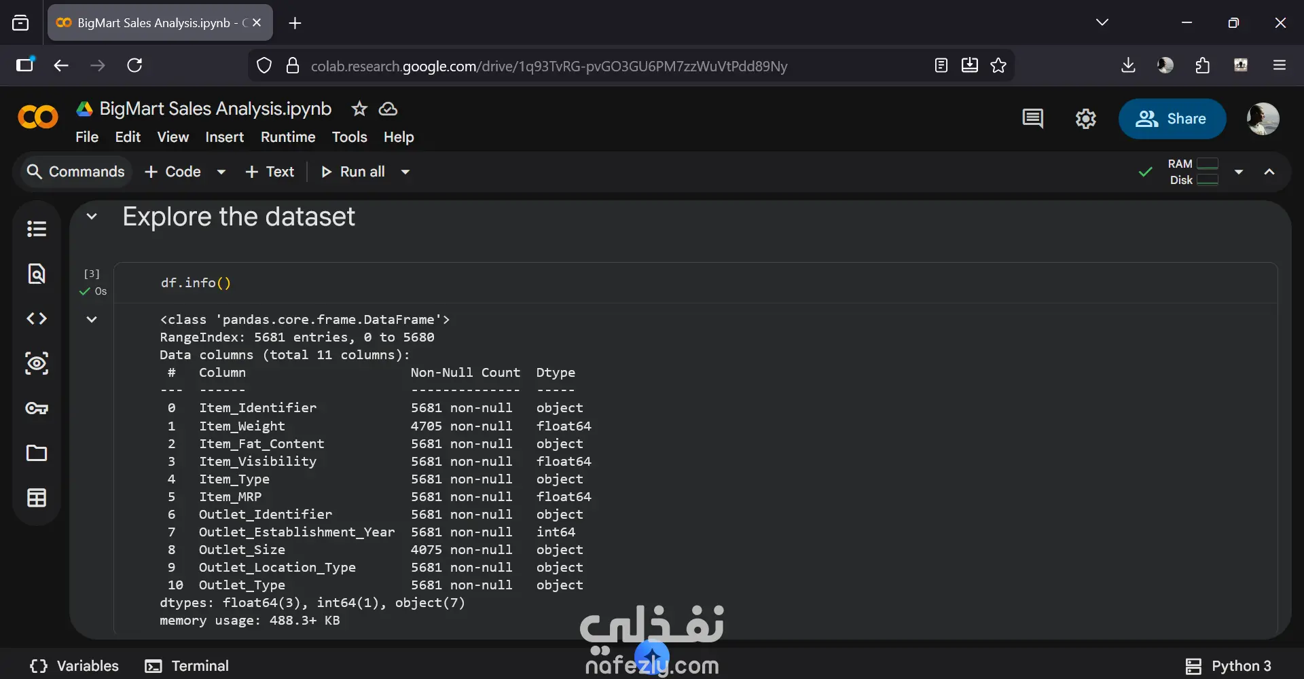
Task: Open the user account avatar
Action: point(1263,119)
